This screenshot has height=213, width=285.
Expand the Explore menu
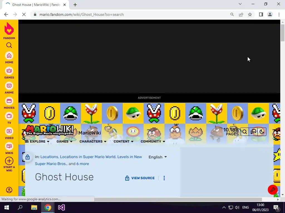(37, 141)
